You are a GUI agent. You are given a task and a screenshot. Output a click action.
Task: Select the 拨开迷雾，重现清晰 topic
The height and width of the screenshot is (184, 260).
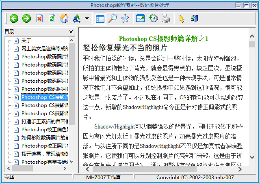coord(45,154)
